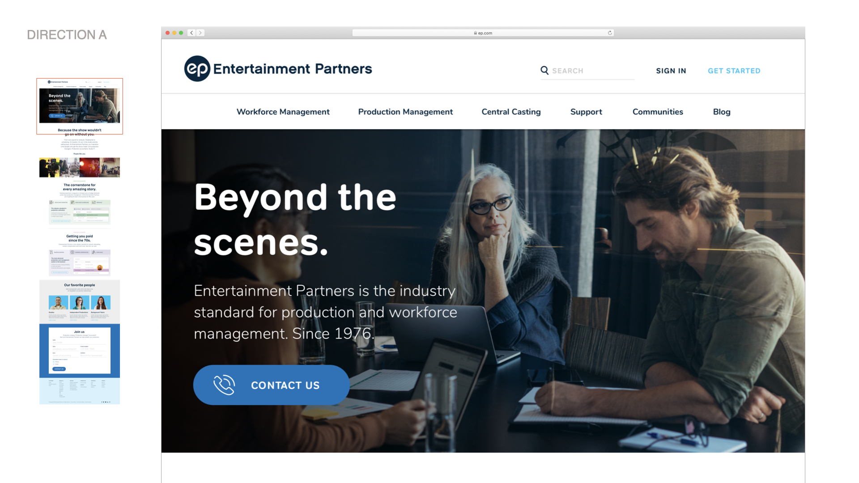The width and height of the screenshot is (859, 483).
Task: Click the red close window dot
Action: tap(168, 33)
